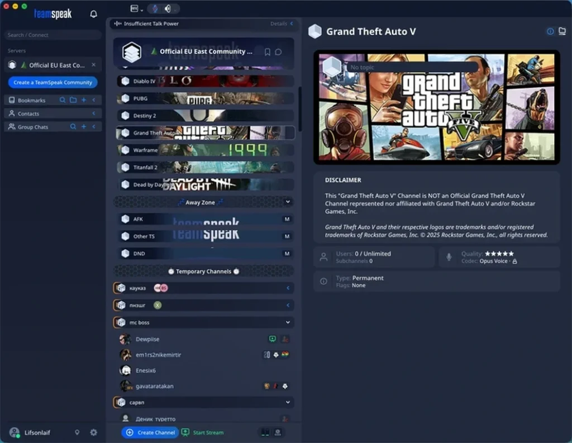572x443 pixels.
Task: Open the channel file browser icon
Action: (x=562, y=31)
